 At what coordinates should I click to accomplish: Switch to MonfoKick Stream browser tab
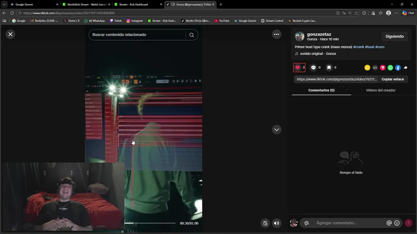[87, 5]
